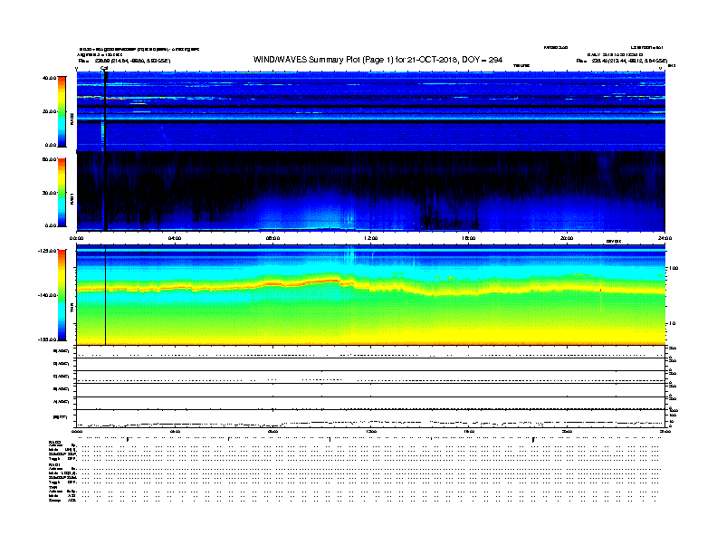Click 08:00 label below the RAD1 panel
The width and height of the screenshot is (717, 554).
[x=272, y=238]
